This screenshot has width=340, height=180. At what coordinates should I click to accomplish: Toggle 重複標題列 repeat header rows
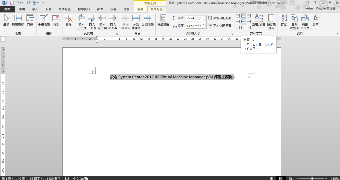coord(295,22)
